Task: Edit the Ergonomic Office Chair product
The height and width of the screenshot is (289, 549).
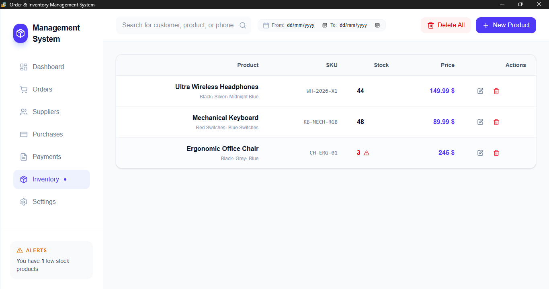Action: click(x=480, y=153)
